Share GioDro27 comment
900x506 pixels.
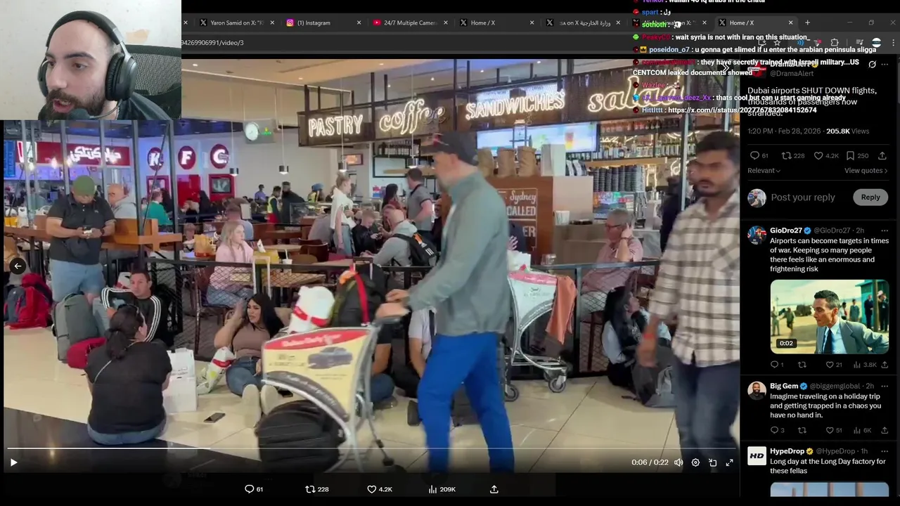pyautogui.click(x=885, y=365)
